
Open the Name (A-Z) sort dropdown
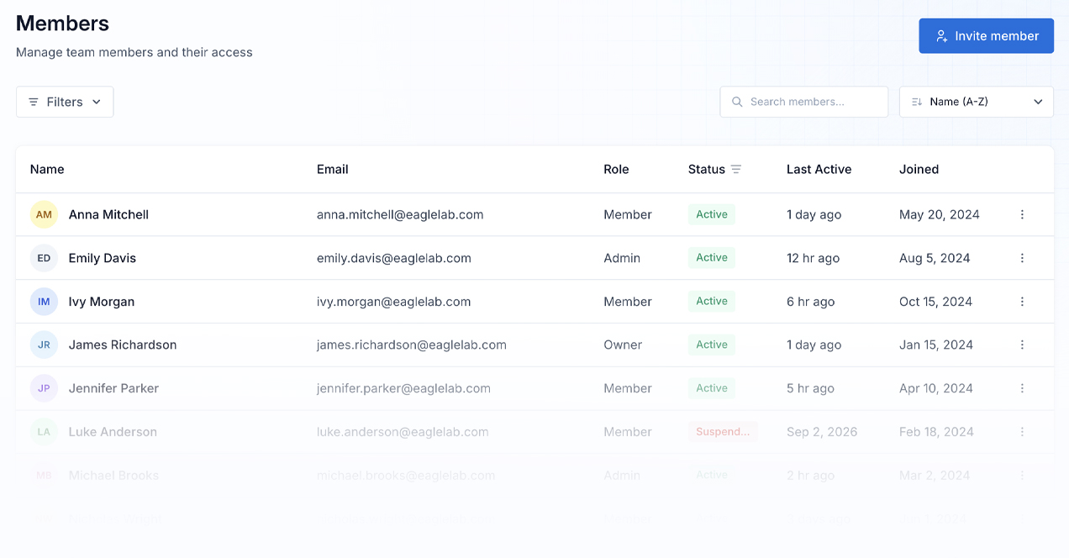click(x=976, y=102)
